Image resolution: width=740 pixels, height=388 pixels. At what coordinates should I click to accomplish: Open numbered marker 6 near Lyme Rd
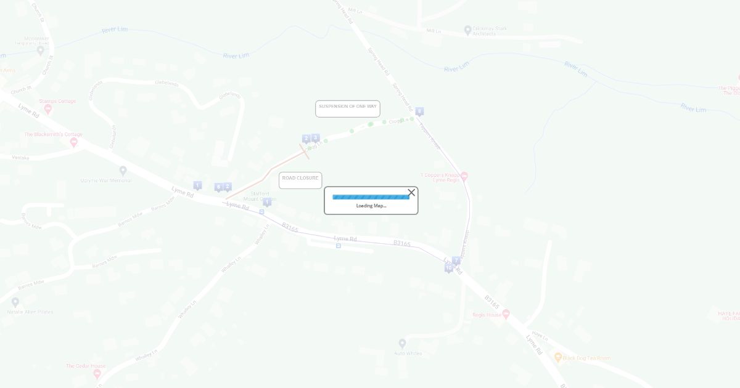218,188
